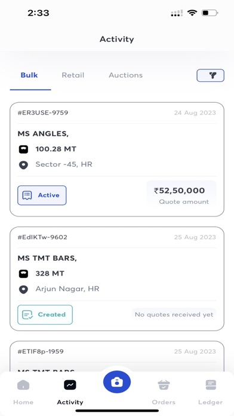The width and height of the screenshot is (234, 416).
Task: Tap the blue center camera button
Action: [x=117, y=382]
